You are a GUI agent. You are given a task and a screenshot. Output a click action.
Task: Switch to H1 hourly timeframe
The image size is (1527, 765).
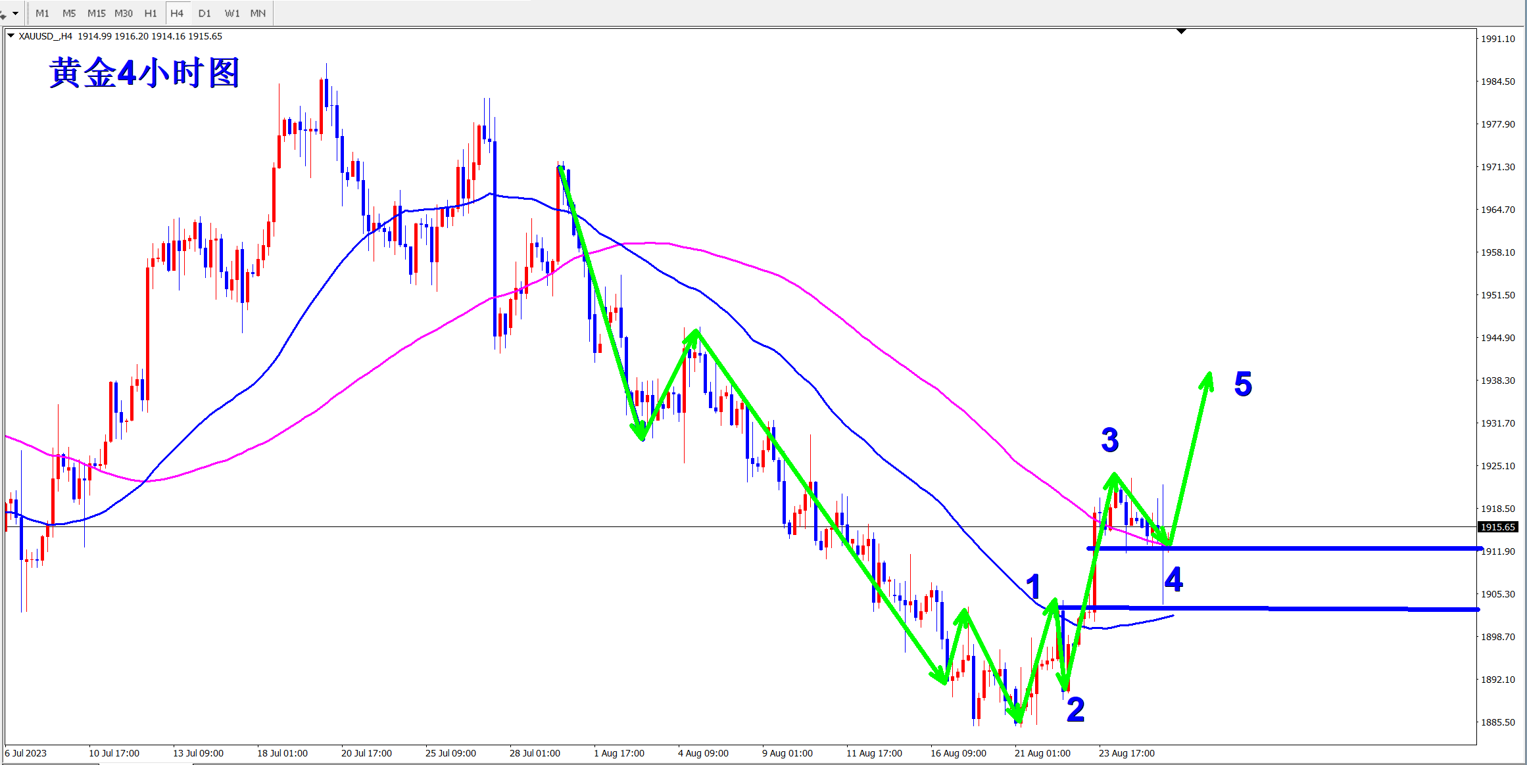tap(151, 13)
